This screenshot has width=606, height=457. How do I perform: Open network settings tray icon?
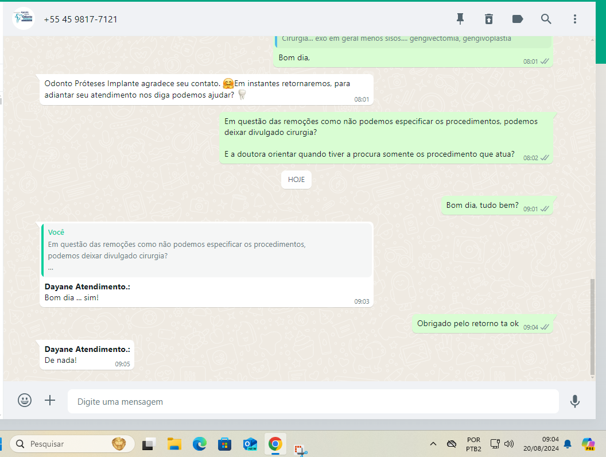click(x=495, y=444)
